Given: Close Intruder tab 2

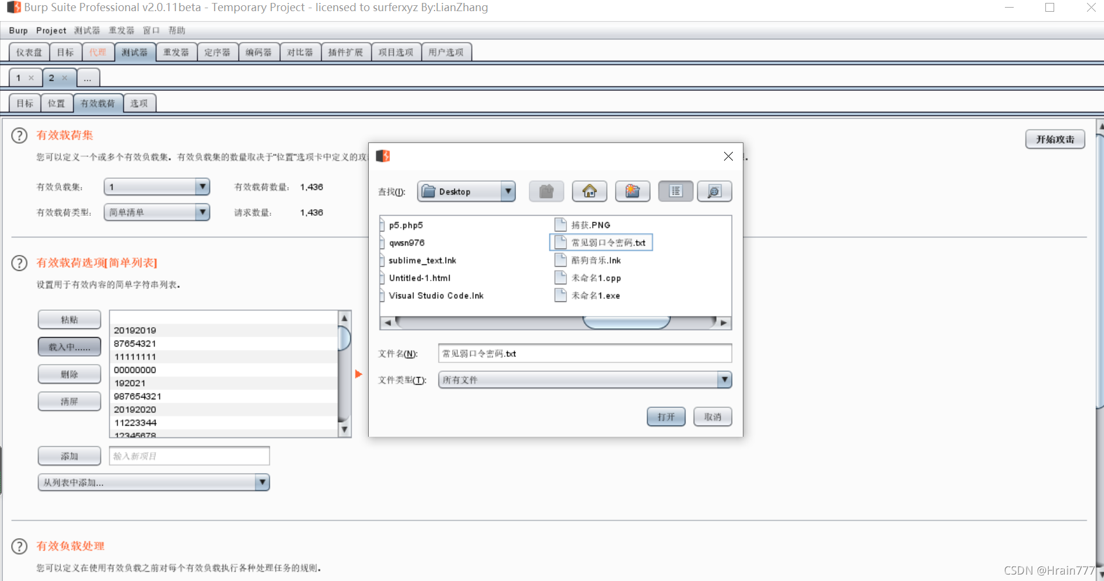Looking at the screenshot, I should 64,78.
